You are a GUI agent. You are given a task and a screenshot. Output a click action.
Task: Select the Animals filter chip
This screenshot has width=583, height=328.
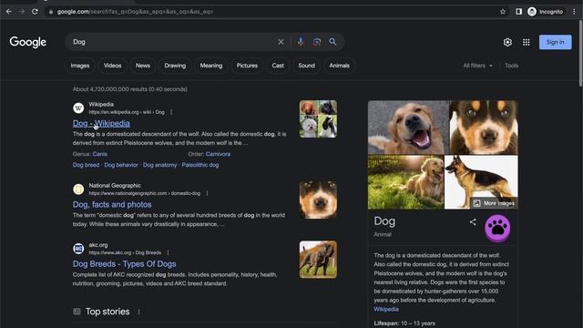[339, 66]
